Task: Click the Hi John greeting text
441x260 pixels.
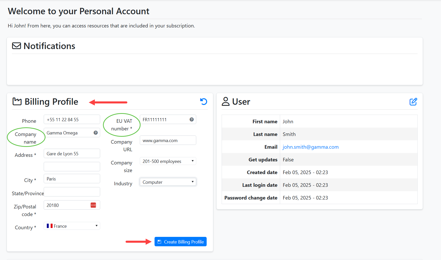Action: (101, 26)
